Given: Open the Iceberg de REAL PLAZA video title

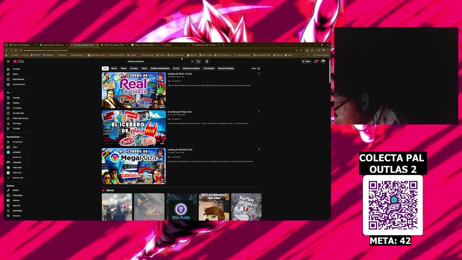Looking at the screenshot, I should (180, 74).
